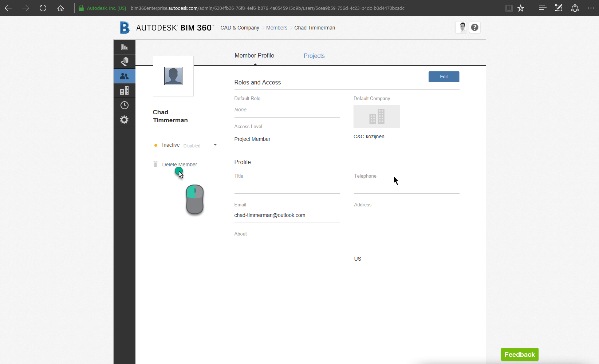Star this page as a favorite
Image resolution: width=599 pixels, height=364 pixels.
521,8
